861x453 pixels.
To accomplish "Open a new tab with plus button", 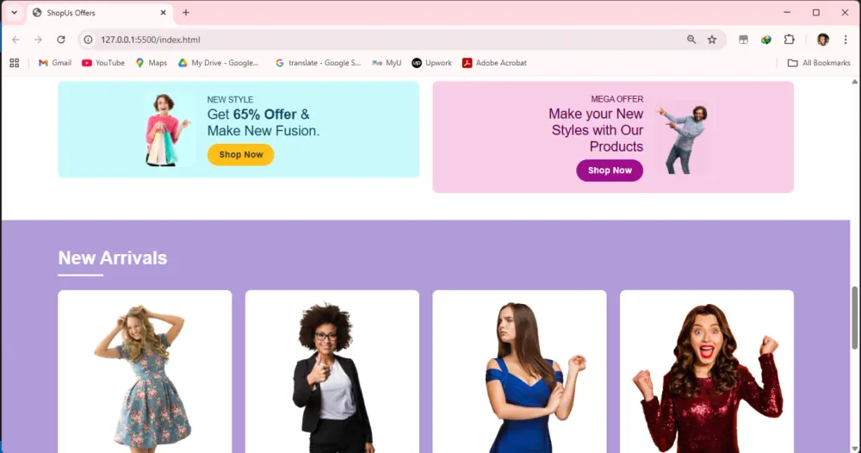I will 186,13.
